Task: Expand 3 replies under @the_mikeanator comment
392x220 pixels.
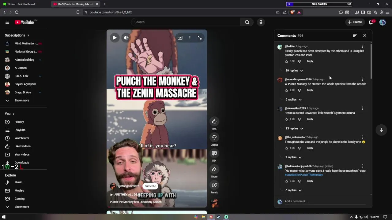Action: click(x=293, y=157)
